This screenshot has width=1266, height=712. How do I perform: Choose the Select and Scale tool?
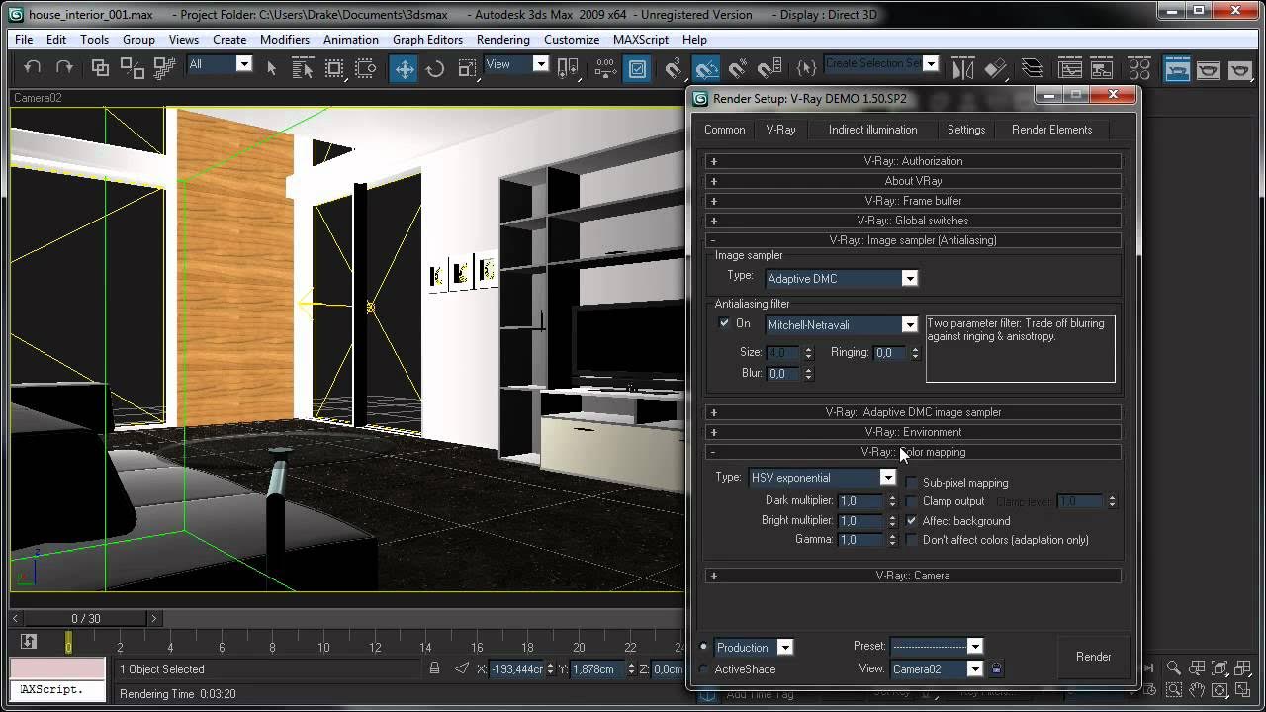[467, 68]
